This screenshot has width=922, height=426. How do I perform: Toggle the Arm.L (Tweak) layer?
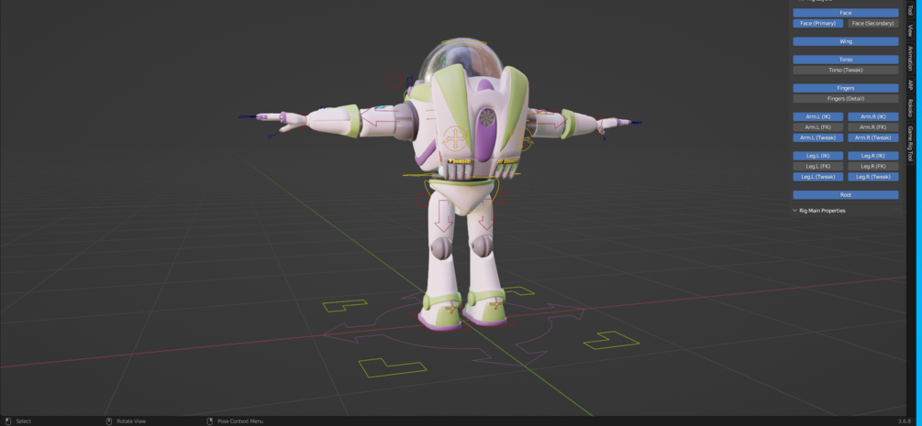[x=818, y=137]
